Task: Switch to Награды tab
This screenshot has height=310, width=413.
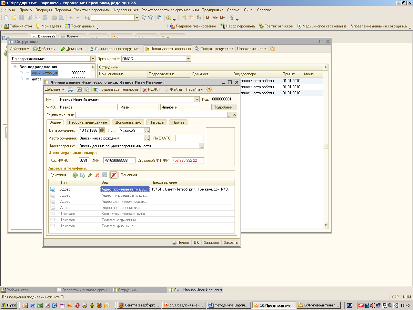Action: coord(156,122)
